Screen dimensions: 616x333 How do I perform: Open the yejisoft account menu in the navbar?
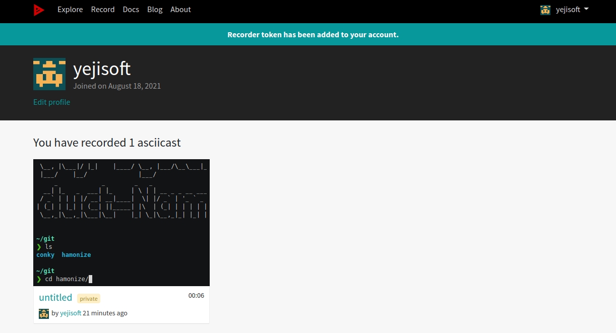(568, 10)
